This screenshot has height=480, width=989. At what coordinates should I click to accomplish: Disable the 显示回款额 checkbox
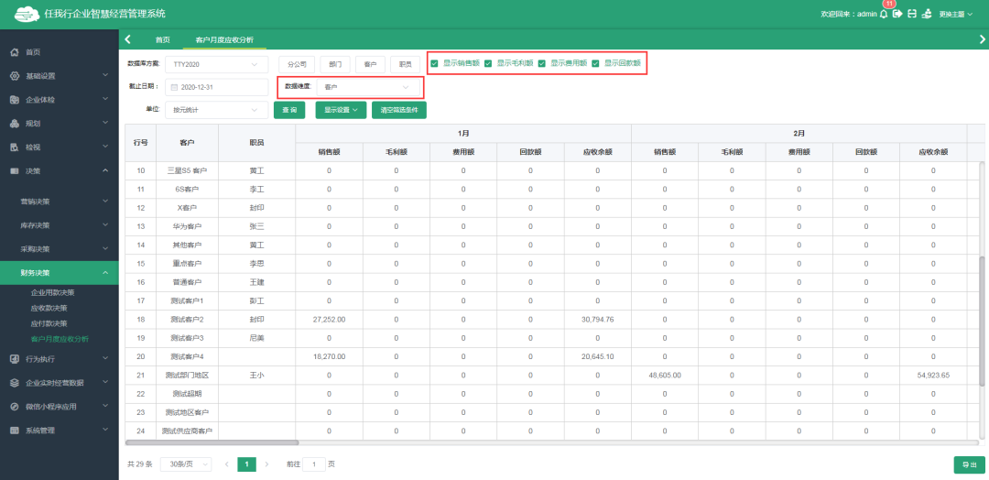[x=595, y=63]
